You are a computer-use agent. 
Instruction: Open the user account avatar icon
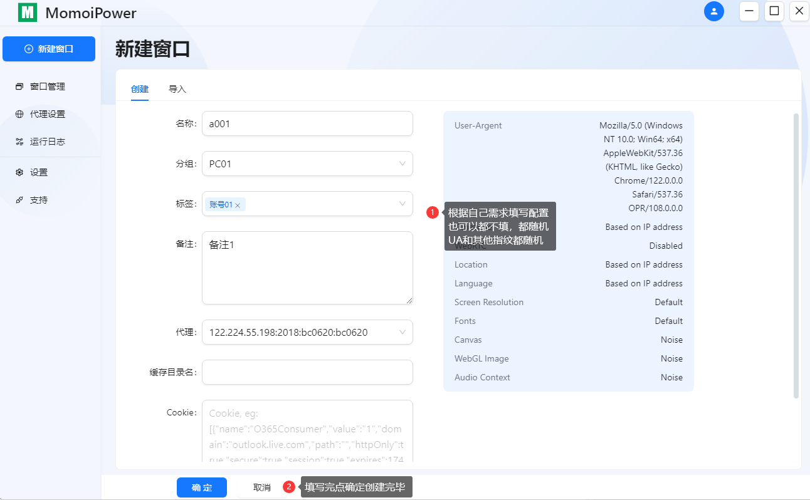coord(714,11)
